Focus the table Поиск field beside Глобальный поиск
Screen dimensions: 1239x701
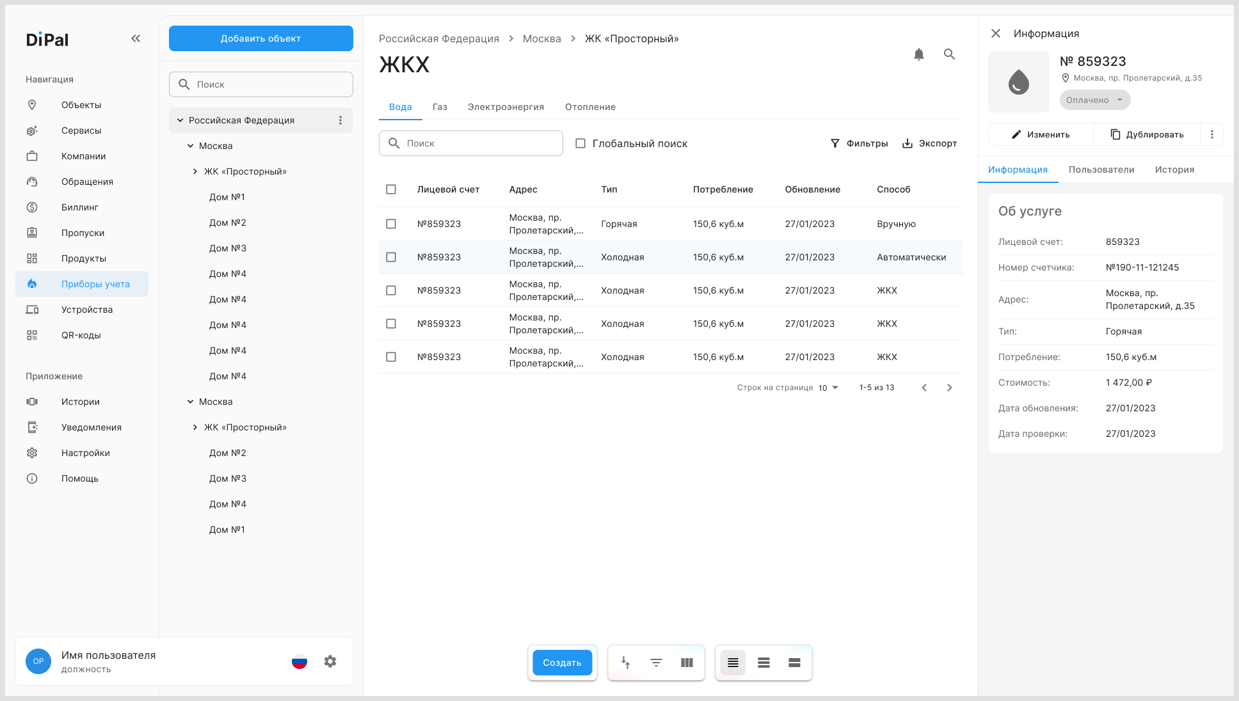471,143
